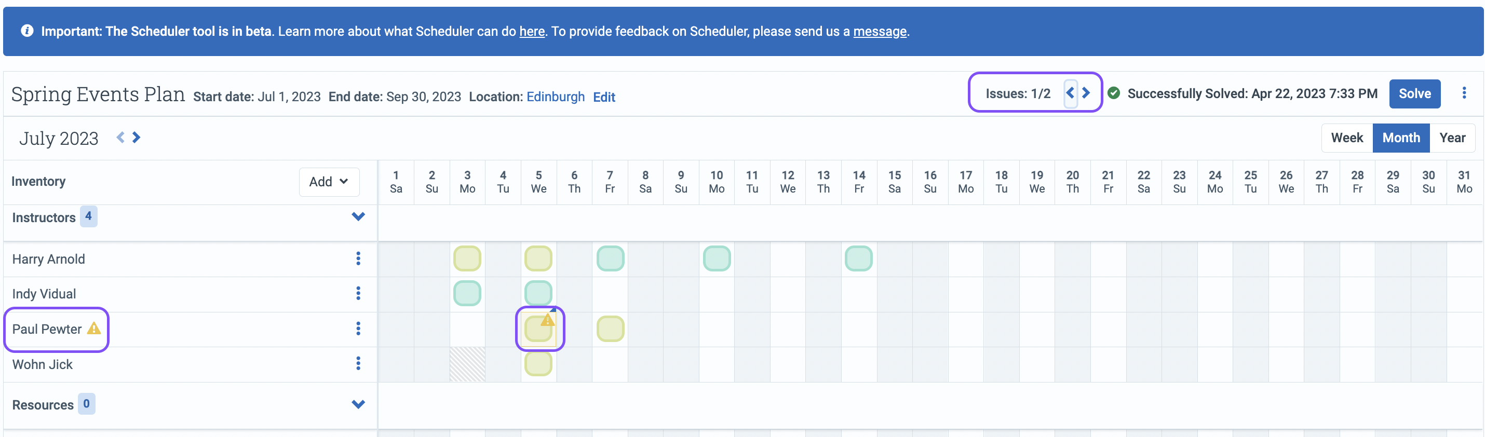Switch to Week view
Screen dimensions: 1485x437
[1346, 138]
